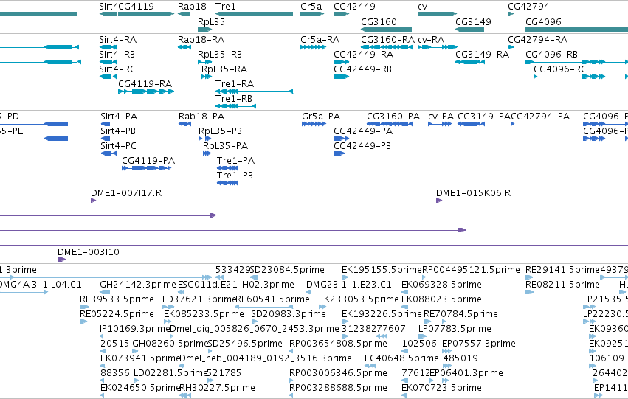Screen dimensions: 628x399
Task: Click transcript Gr5a-RA
Action: pos(313,47)
